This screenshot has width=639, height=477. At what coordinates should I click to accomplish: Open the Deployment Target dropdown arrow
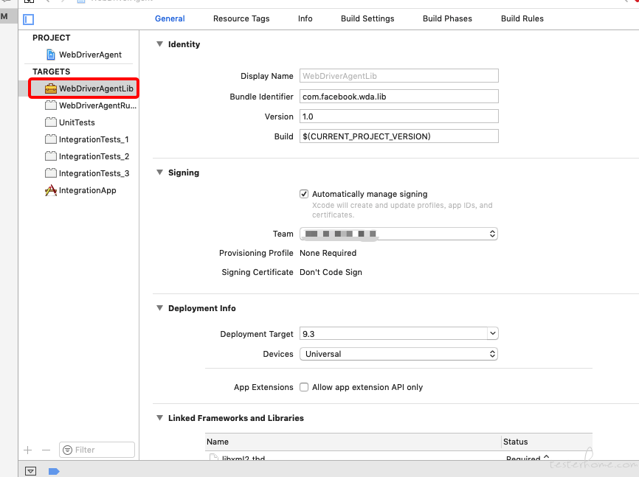(493, 334)
